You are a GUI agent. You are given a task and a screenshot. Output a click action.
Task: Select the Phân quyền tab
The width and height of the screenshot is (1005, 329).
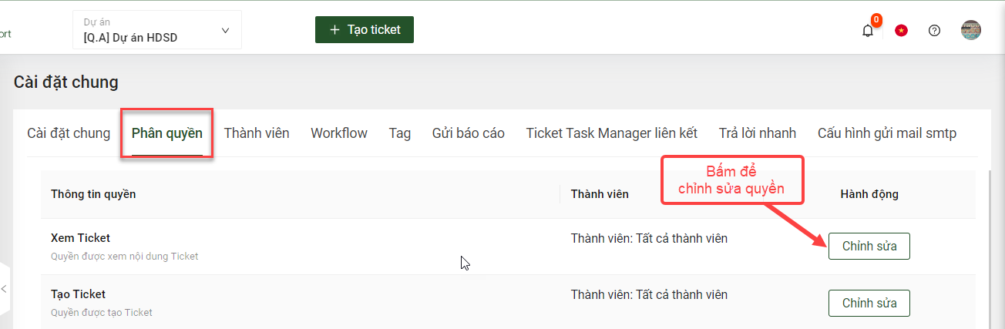click(x=167, y=133)
